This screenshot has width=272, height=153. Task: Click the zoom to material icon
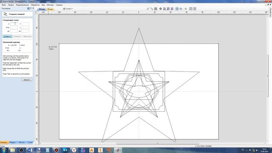coord(168,8)
